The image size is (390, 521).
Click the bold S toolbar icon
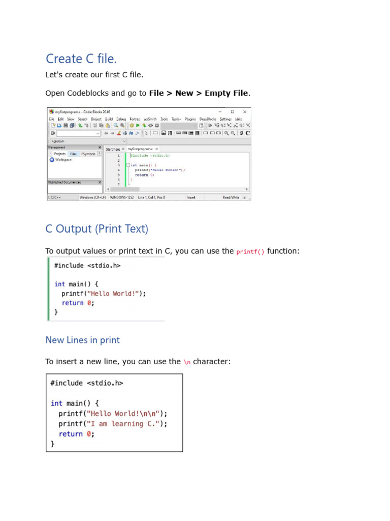pyautogui.click(x=241, y=133)
